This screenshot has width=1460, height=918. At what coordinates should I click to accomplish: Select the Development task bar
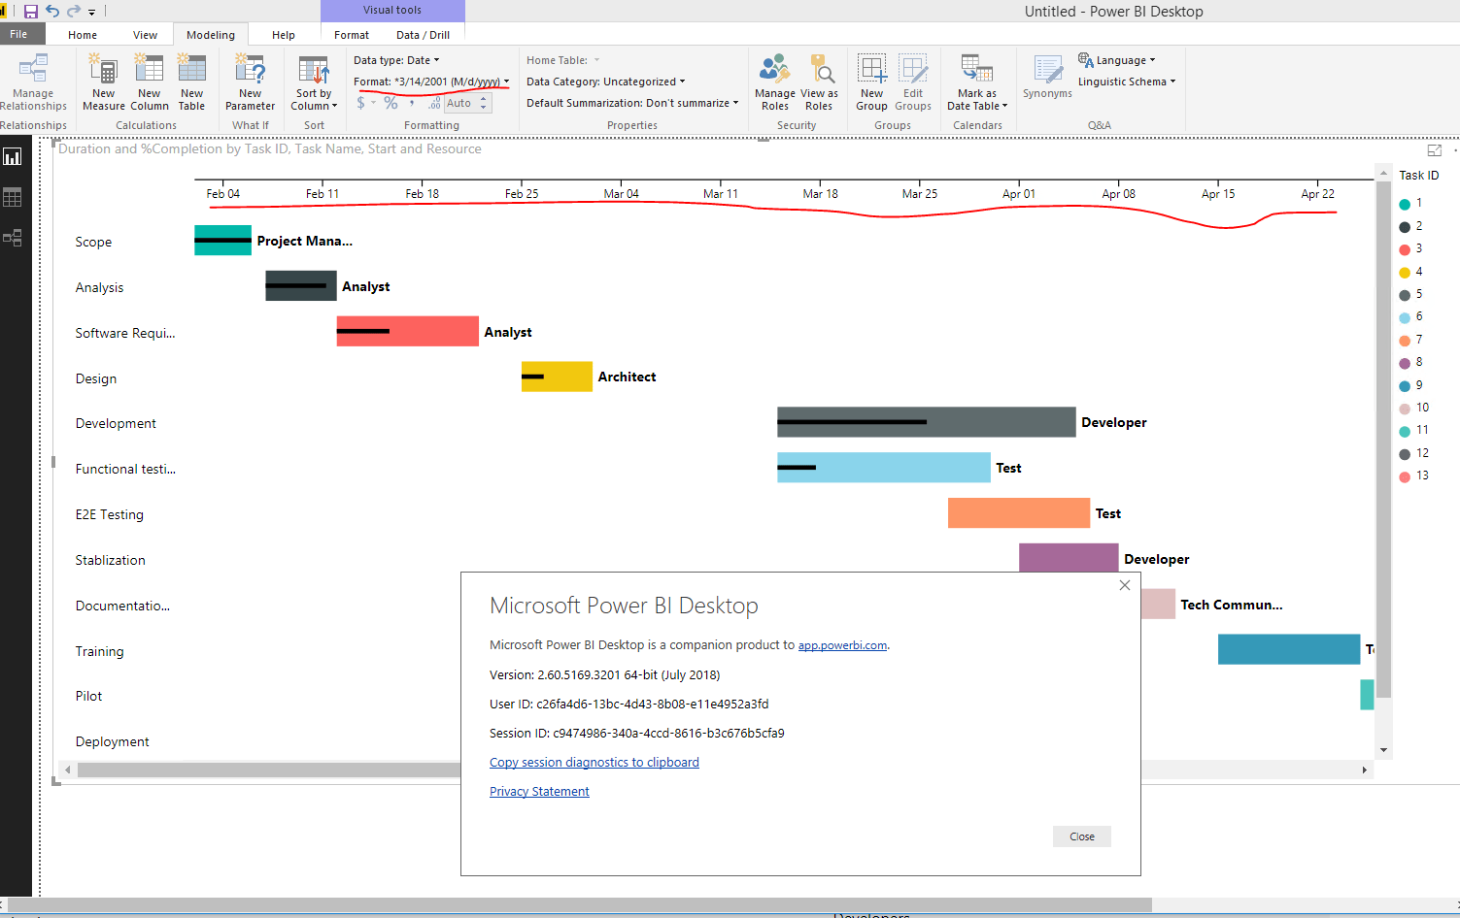coord(927,422)
